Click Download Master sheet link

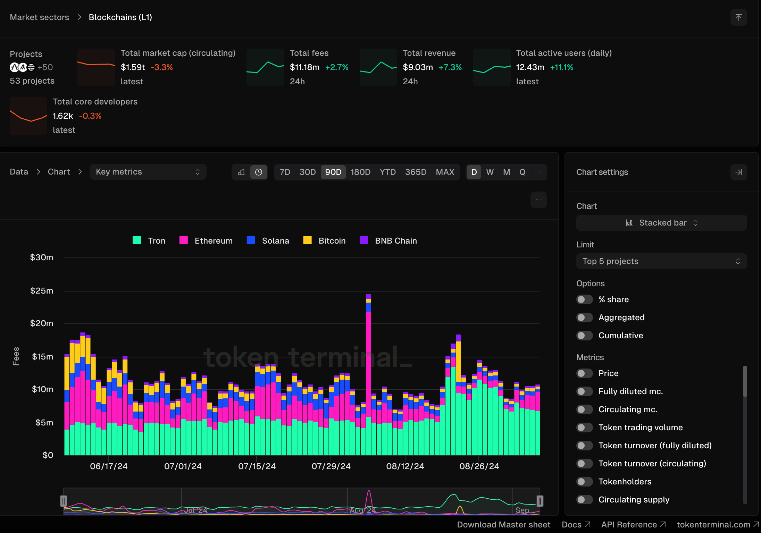coord(503,525)
